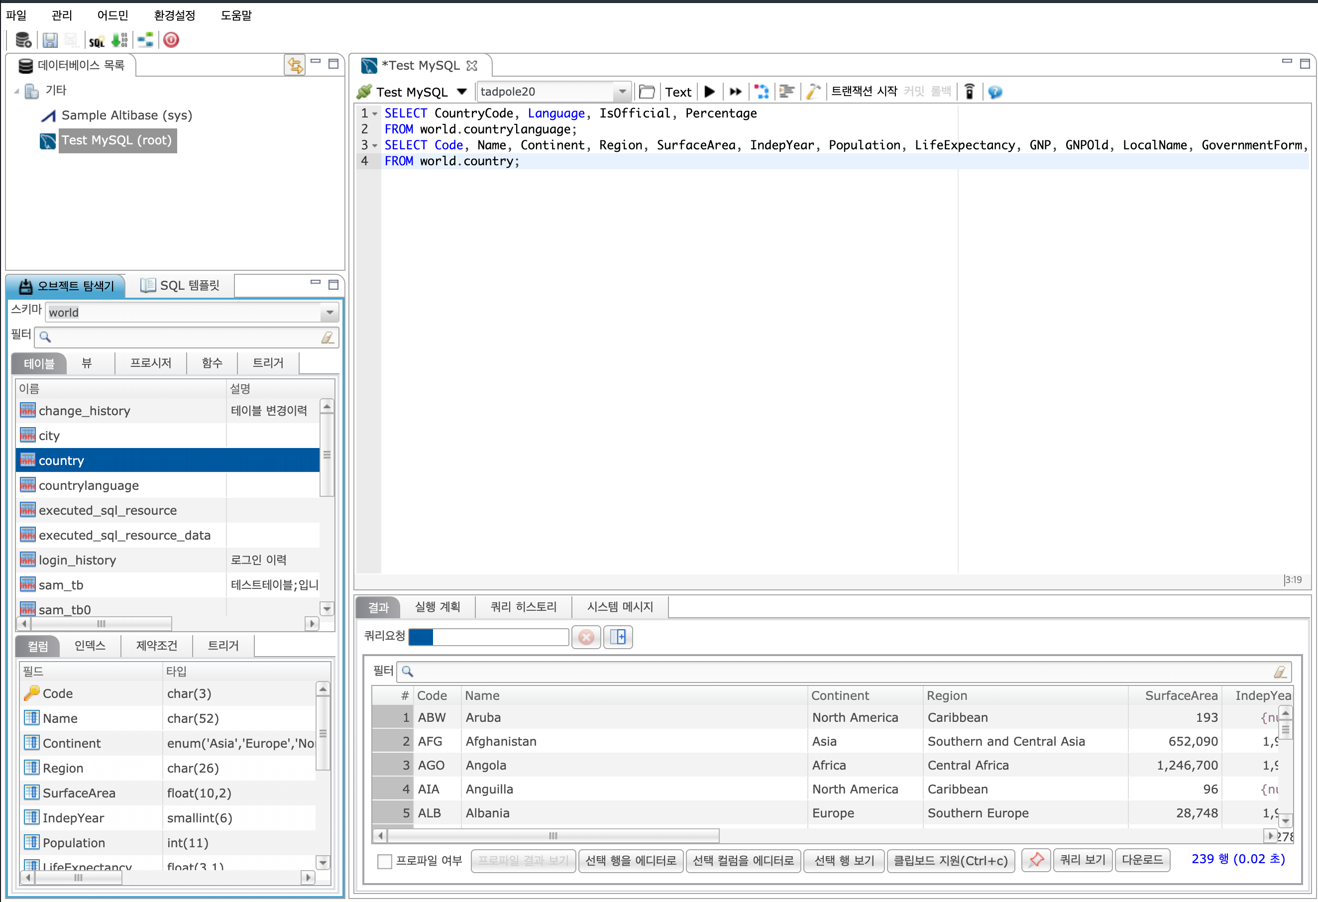Click the table list vertical scrollbar thumb
This screenshot has width=1318, height=902.
click(x=327, y=455)
